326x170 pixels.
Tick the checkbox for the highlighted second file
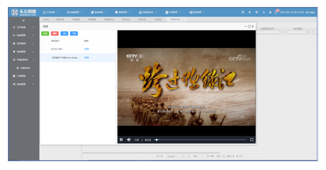(43, 58)
